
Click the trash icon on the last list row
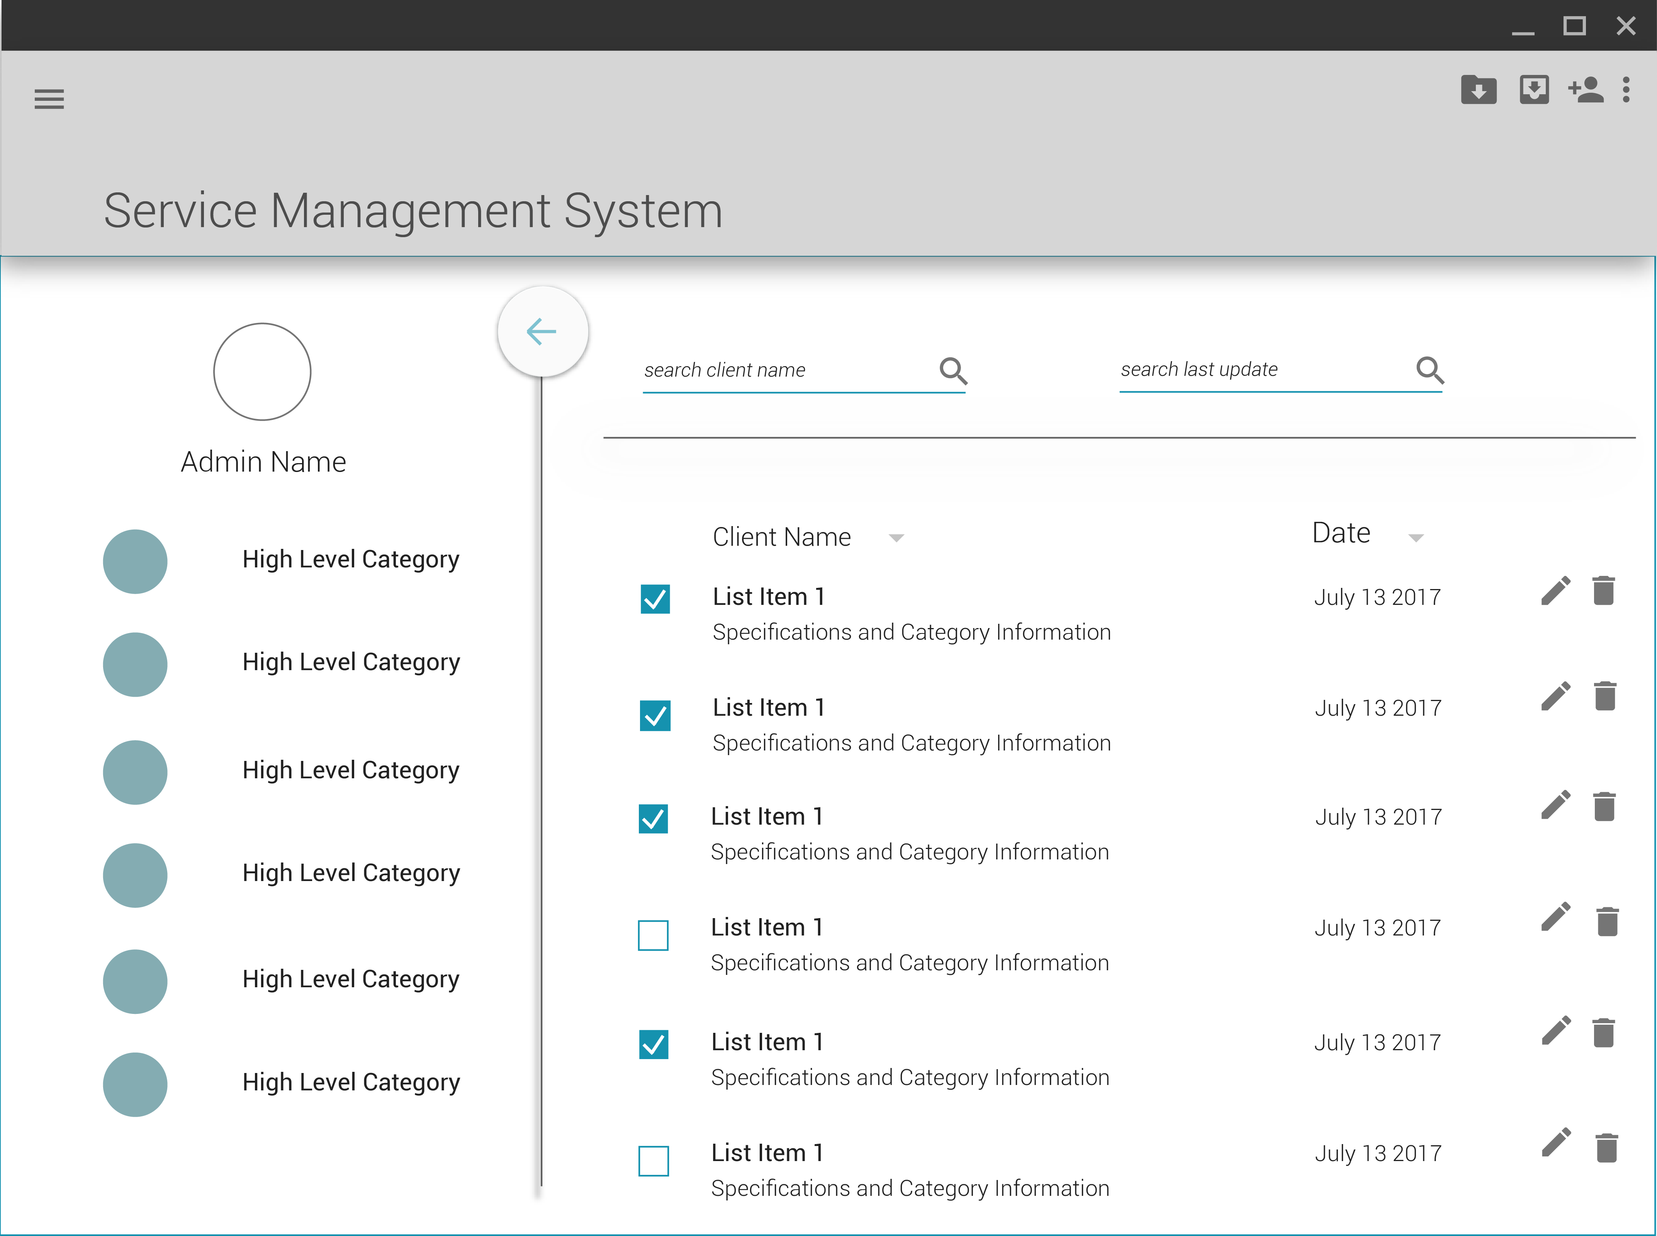tap(1606, 1148)
